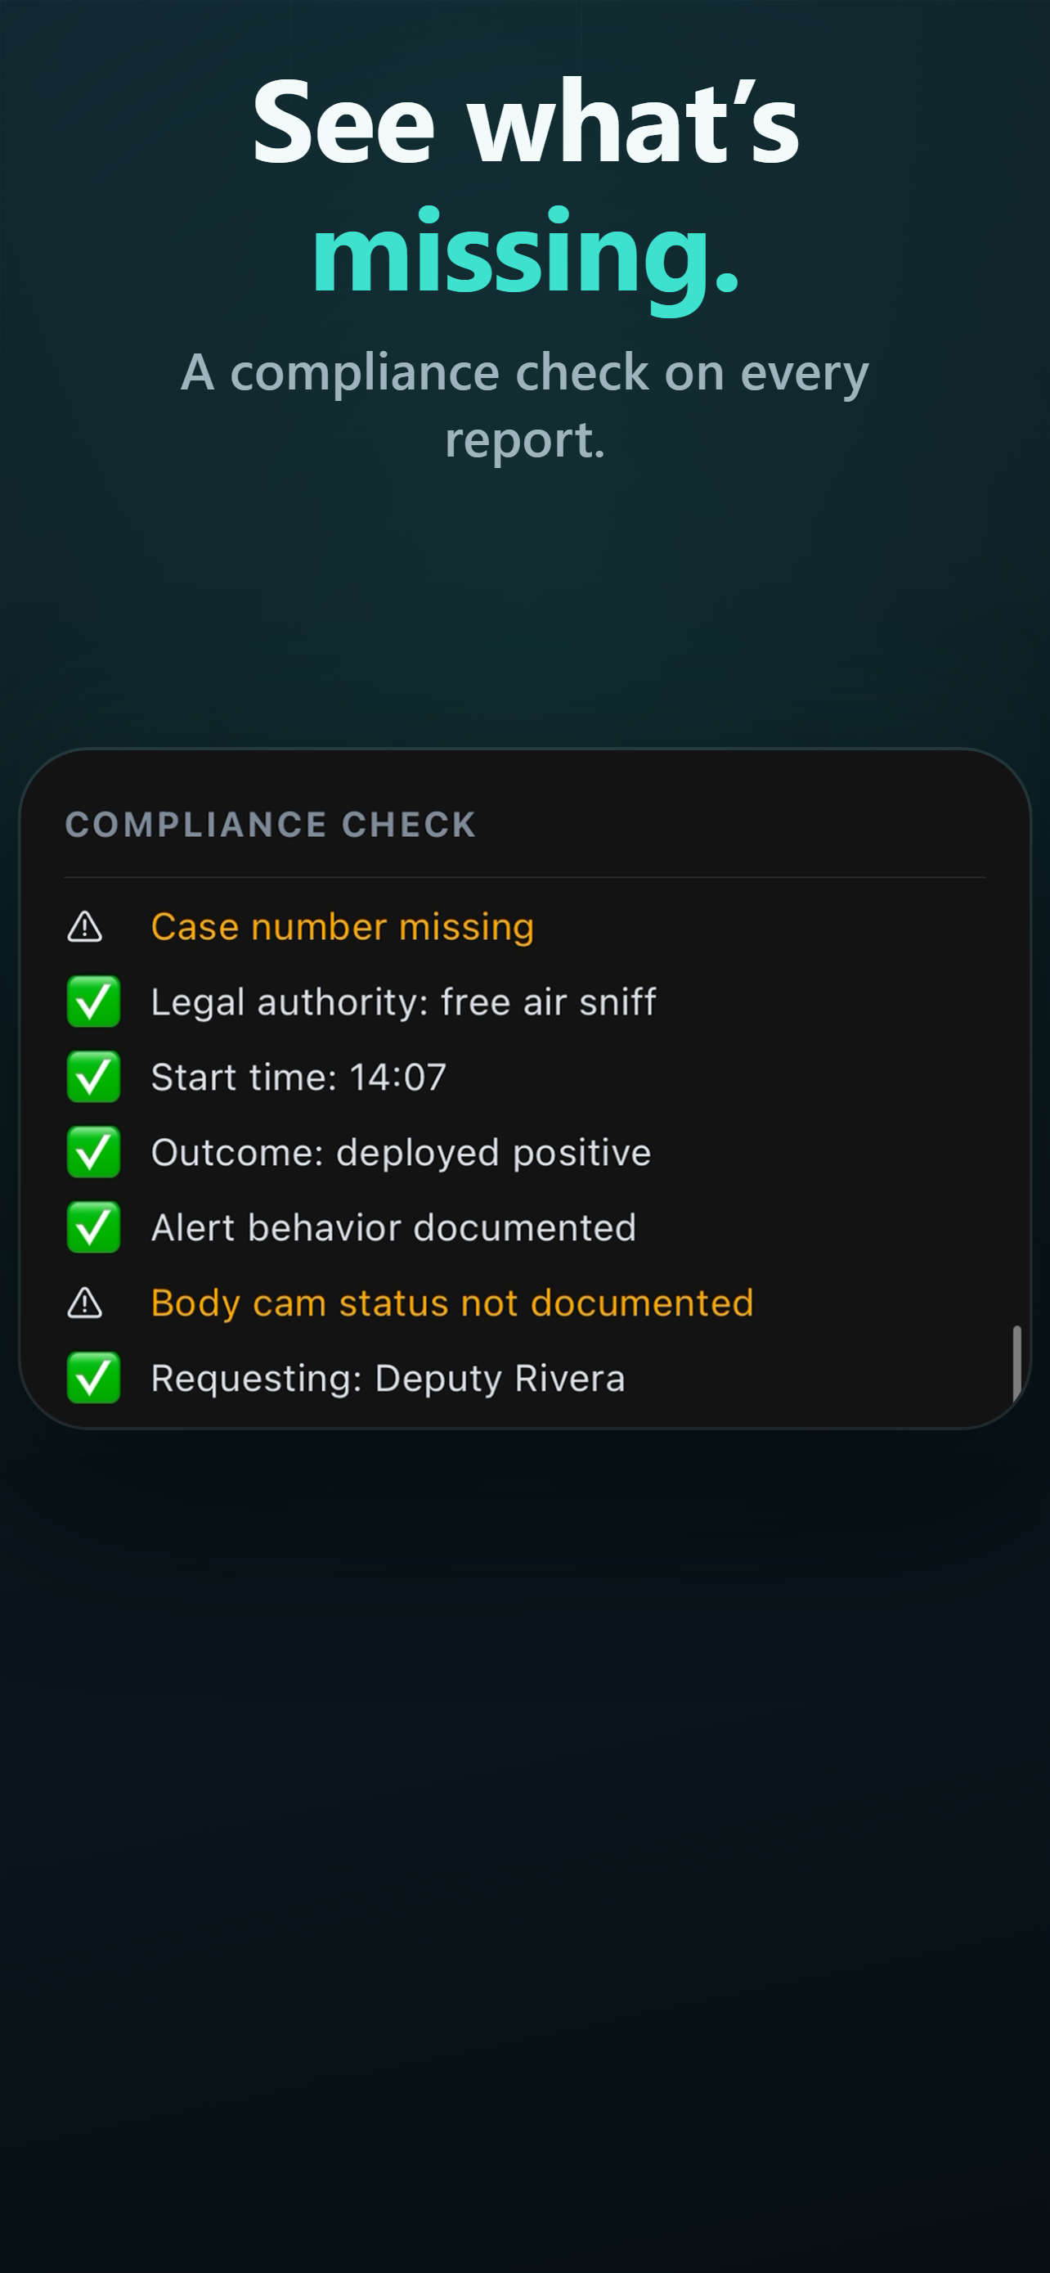Tap the green check beside Legal authority
1050x2273 pixels.
coord(93,1002)
